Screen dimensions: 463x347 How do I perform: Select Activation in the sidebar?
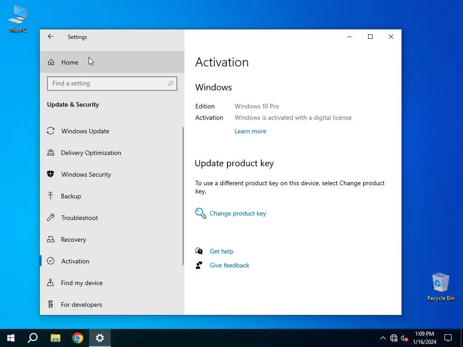pos(111,261)
